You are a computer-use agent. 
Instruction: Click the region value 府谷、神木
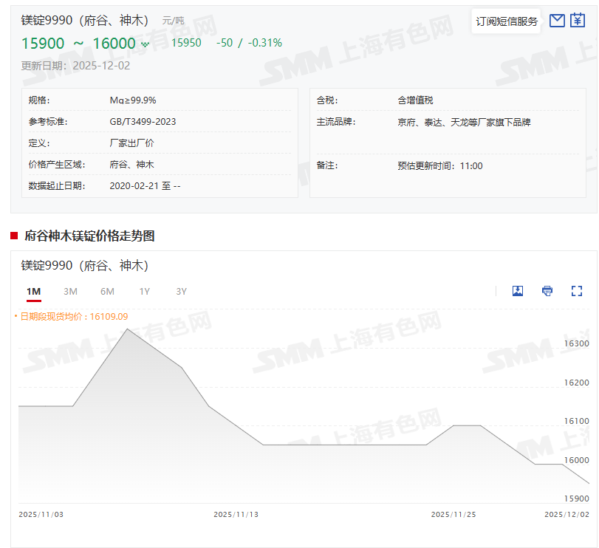click(131, 165)
